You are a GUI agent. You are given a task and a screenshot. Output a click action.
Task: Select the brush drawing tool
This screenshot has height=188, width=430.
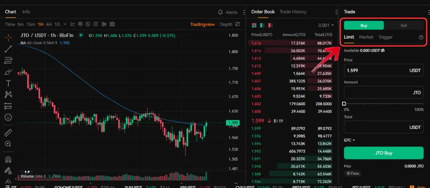coord(8,72)
